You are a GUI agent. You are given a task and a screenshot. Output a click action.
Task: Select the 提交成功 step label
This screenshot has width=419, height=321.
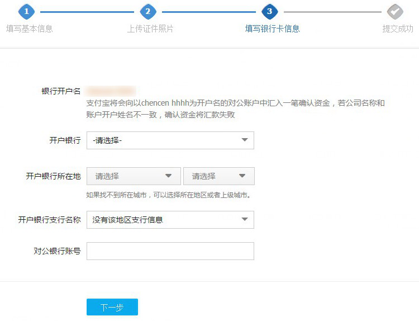pyautogui.click(x=397, y=29)
